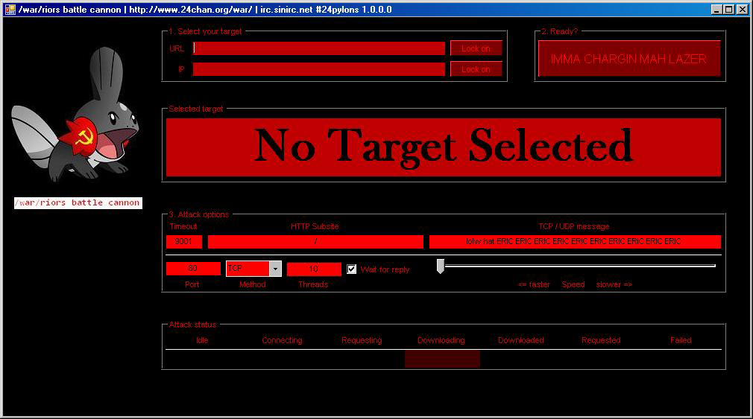Click the TCP / UDP message field
The width and height of the screenshot is (753, 419).
point(575,242)
